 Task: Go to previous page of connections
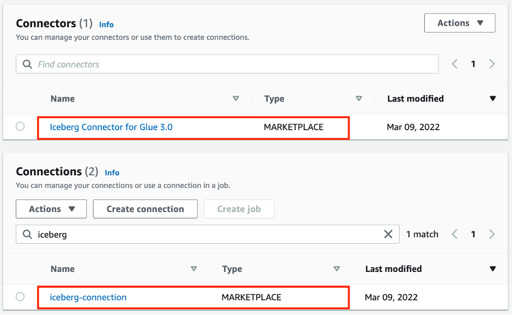pos(455,234)
